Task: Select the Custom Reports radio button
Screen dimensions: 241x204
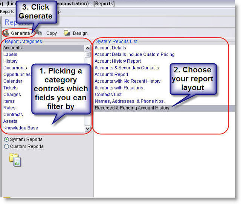Action: coord(6,146)
